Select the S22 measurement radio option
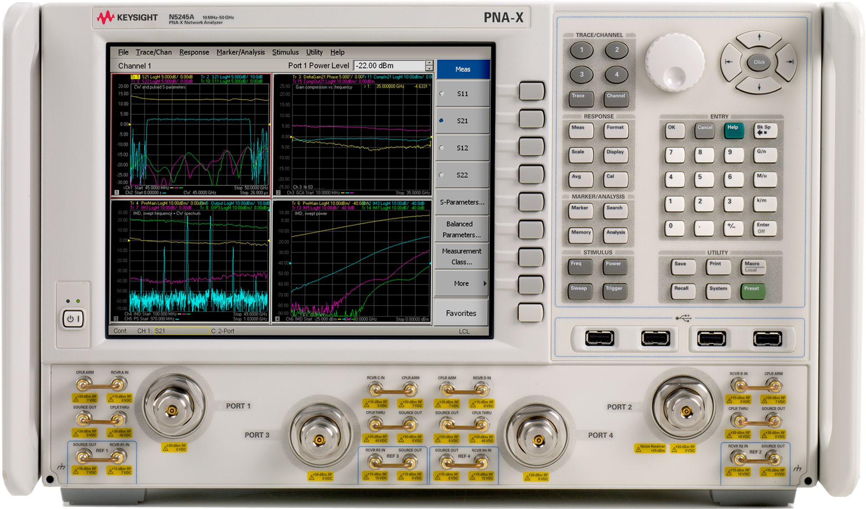The width and height of the screenshot is (866, 509). point(462,175)
